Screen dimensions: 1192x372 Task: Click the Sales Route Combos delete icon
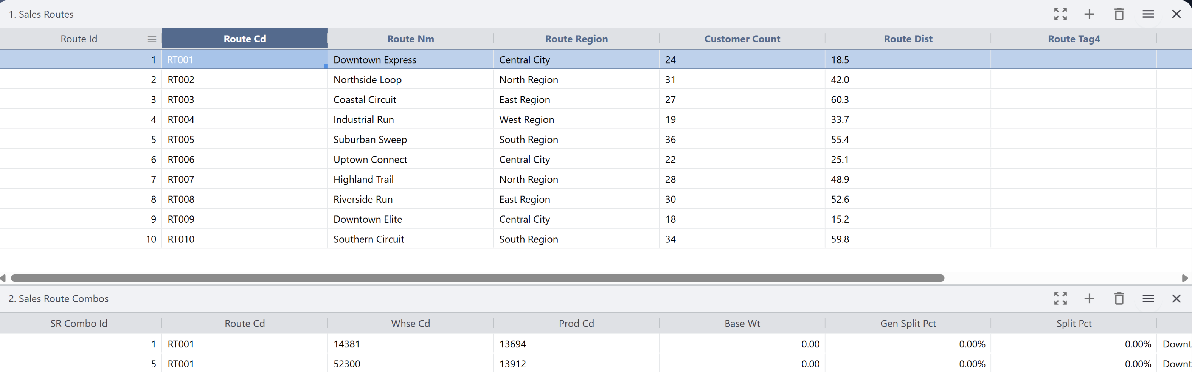click(1119, 298)
